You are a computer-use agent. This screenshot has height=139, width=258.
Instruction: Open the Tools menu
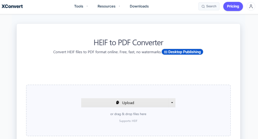click(x=81, y=6)
